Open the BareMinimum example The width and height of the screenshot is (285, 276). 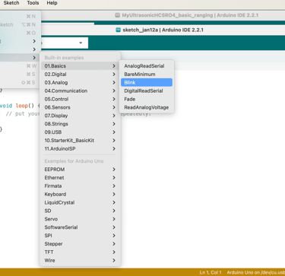147,75
